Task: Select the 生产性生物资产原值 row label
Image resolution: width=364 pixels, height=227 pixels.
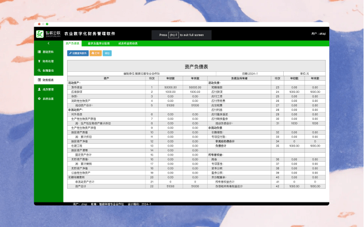Action: click(84, 119)
